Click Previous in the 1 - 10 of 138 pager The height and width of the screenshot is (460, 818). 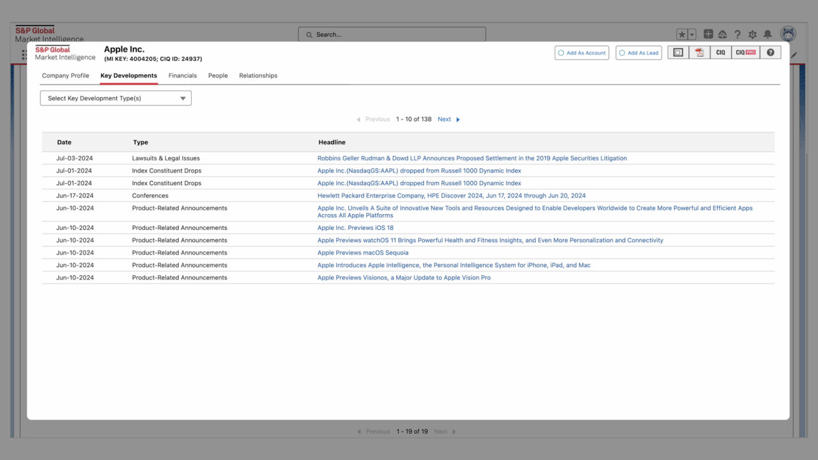click(x=377, y=119)
